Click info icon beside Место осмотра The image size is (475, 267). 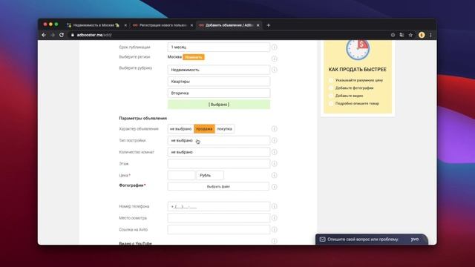pos(274,218)
